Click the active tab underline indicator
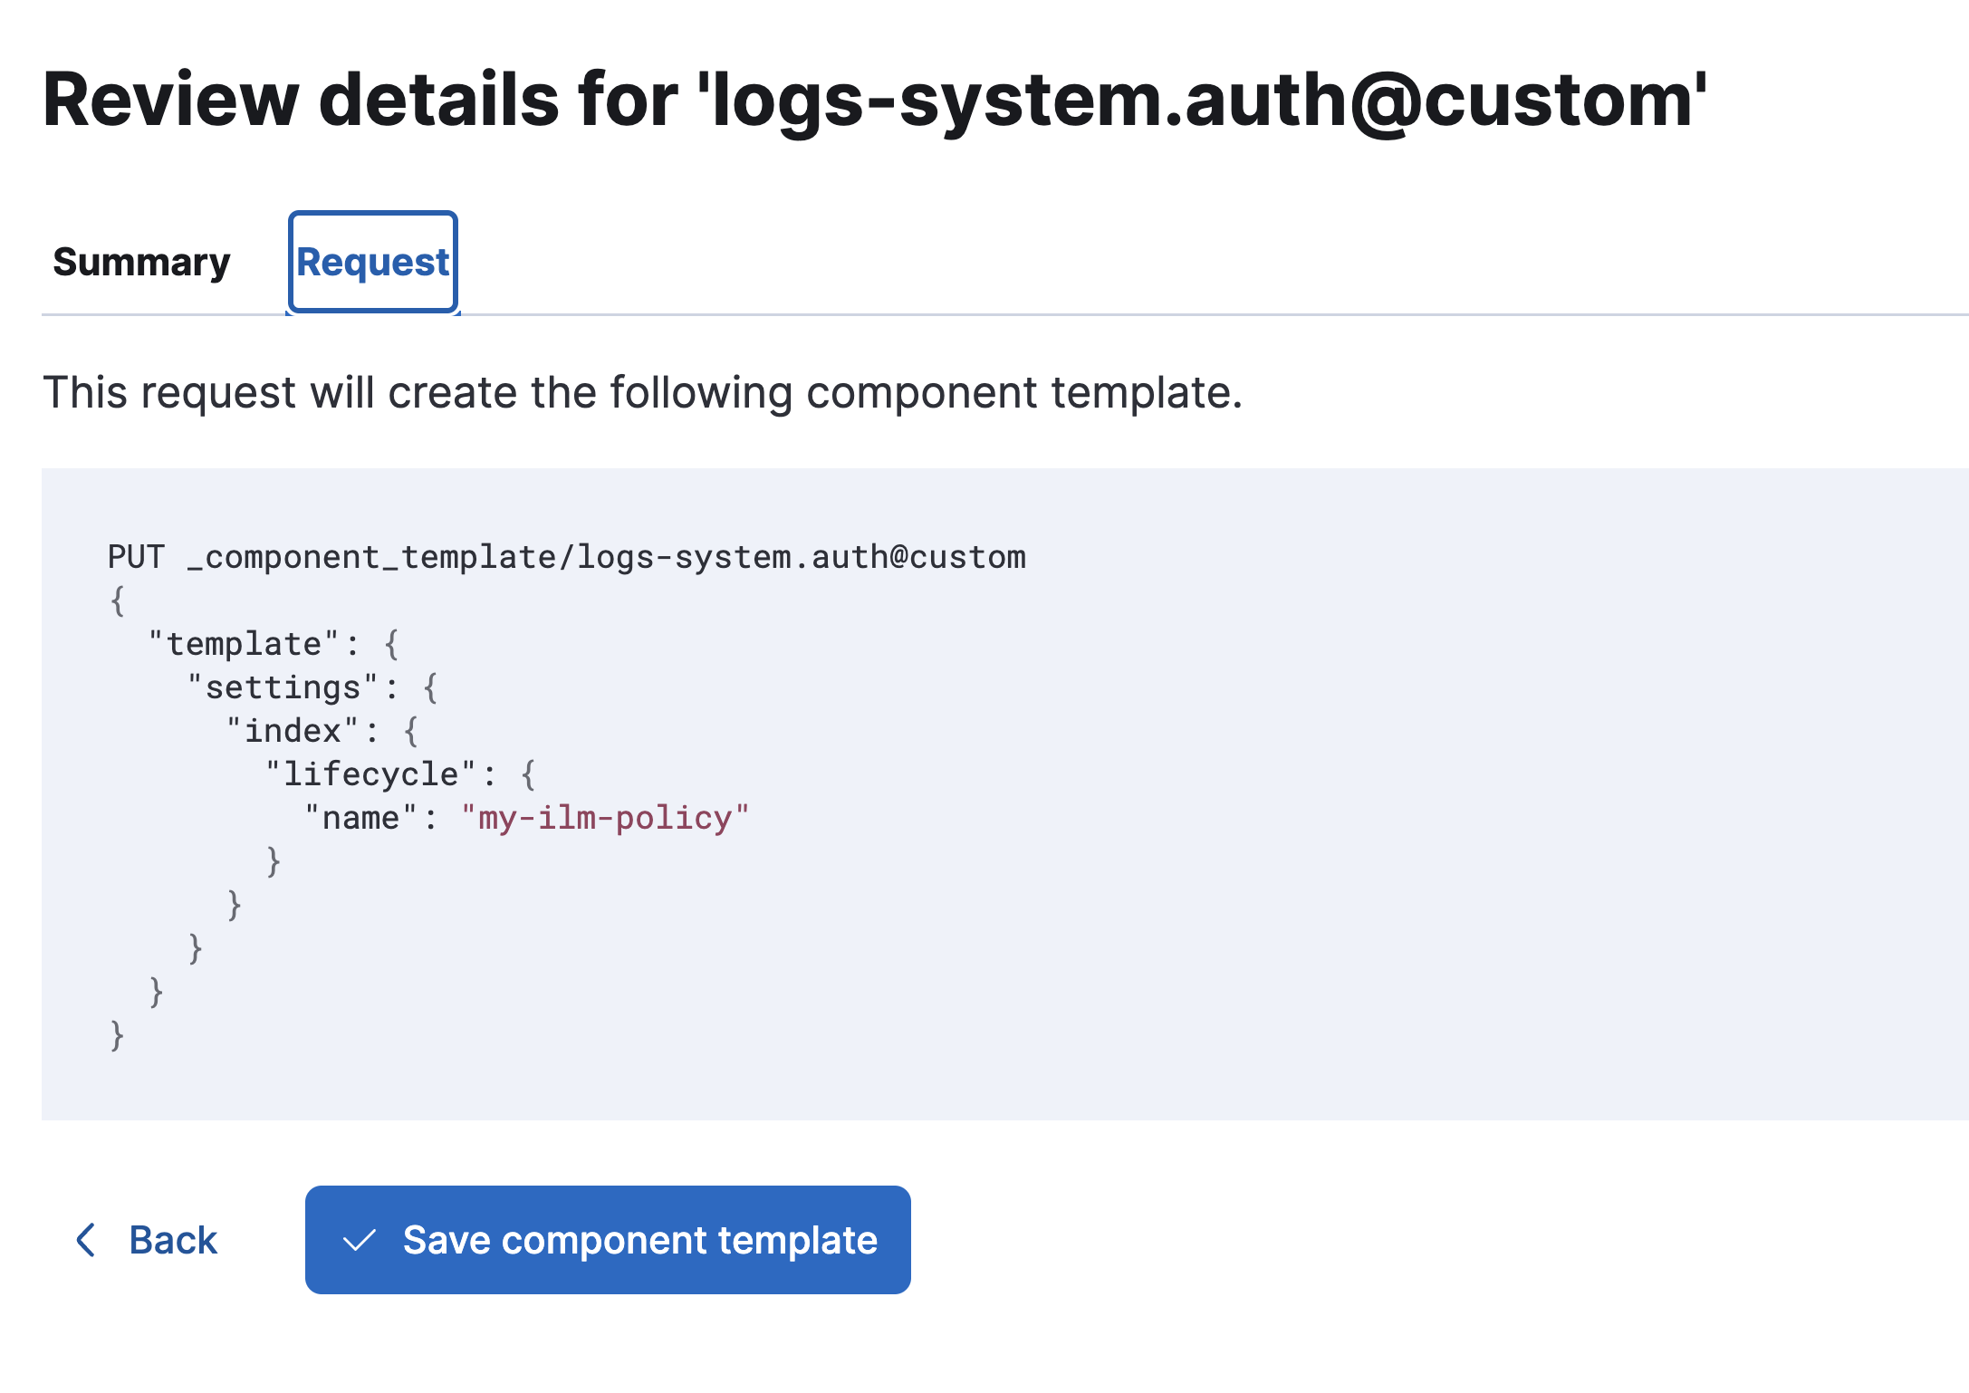Screen dimensions: 1969x1393 (372, 312)
